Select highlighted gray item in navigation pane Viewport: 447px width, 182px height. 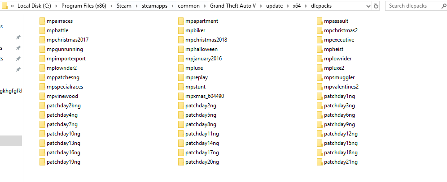[11, 141]
